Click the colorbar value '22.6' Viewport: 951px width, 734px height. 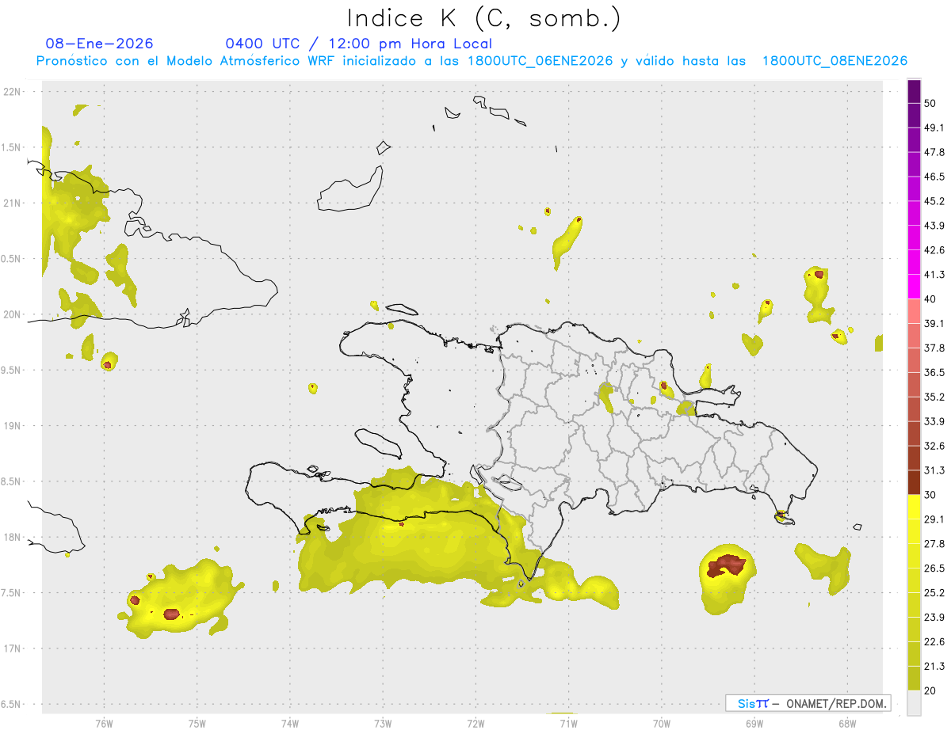click(934, 642)
